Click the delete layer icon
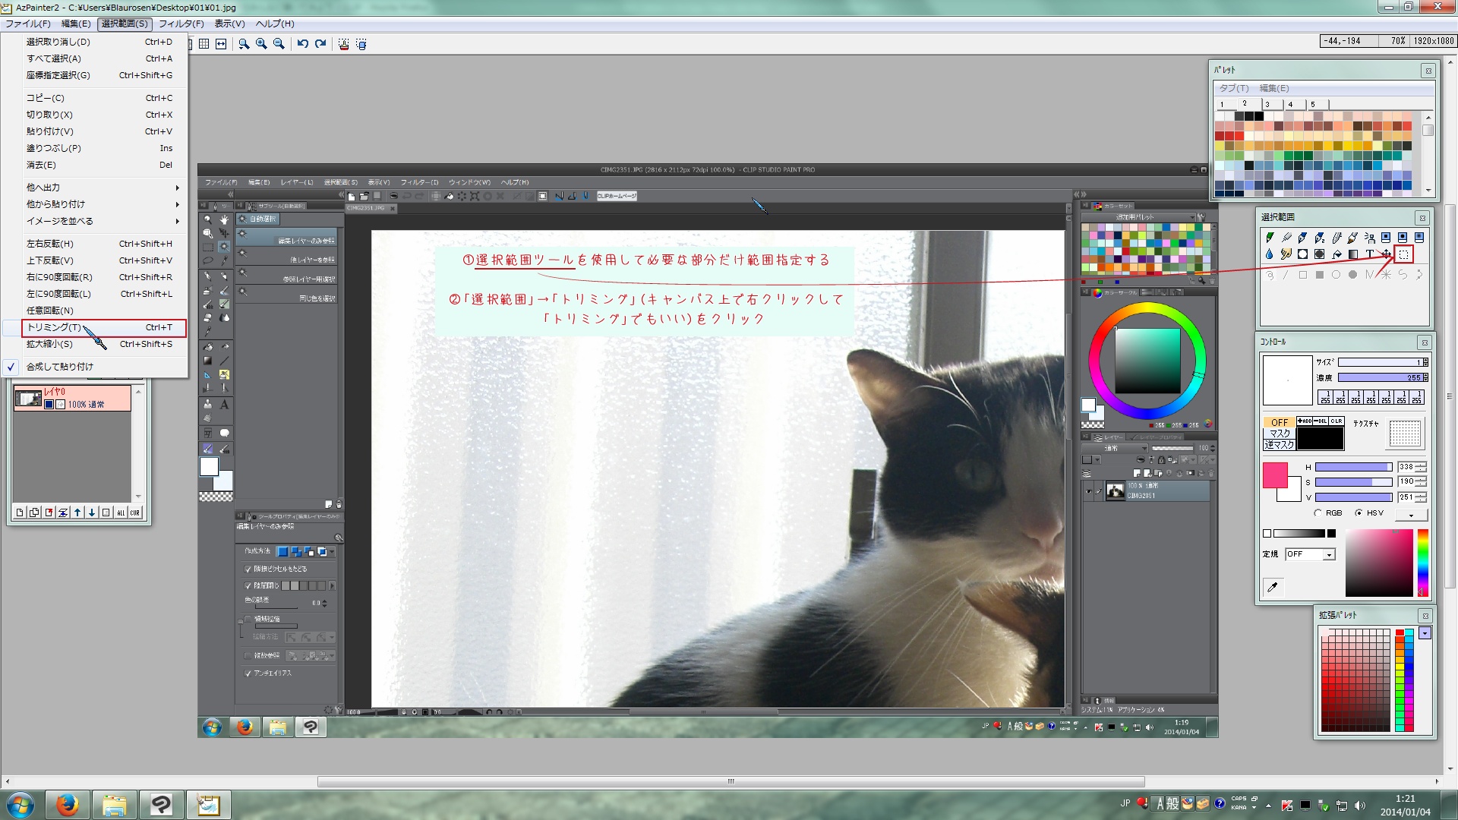1458x820 pixels. click(49, 512)
